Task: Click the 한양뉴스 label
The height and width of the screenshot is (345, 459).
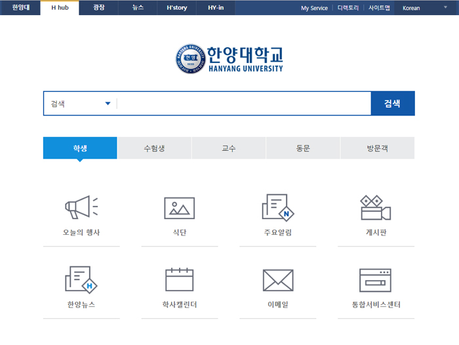Action: pos(81,304)
